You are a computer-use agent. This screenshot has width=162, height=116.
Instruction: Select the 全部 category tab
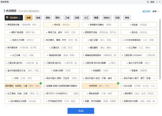click(x=29, y=18)
